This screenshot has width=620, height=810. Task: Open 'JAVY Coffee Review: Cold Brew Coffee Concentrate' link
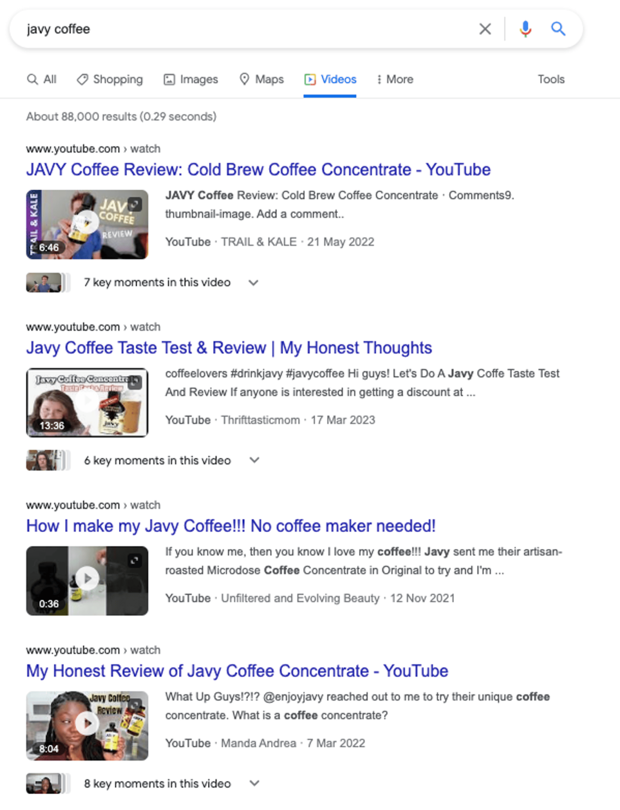(x=258, y=170)
